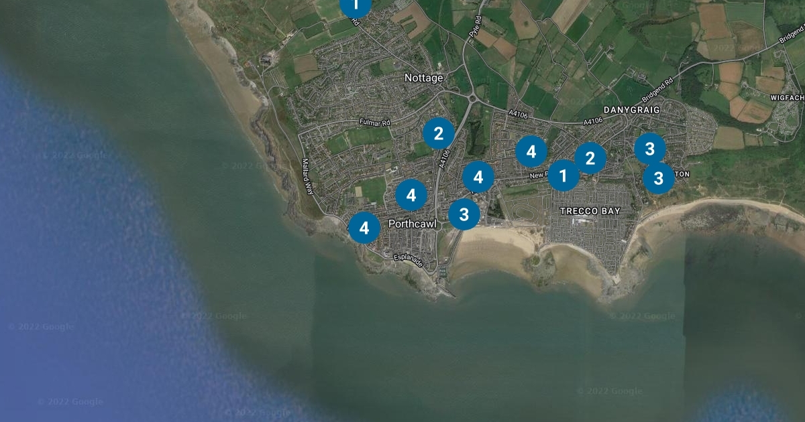Open the cluster marker 1 above Nottage
Screen dimensions: 805x422
(x=356, y=5)
